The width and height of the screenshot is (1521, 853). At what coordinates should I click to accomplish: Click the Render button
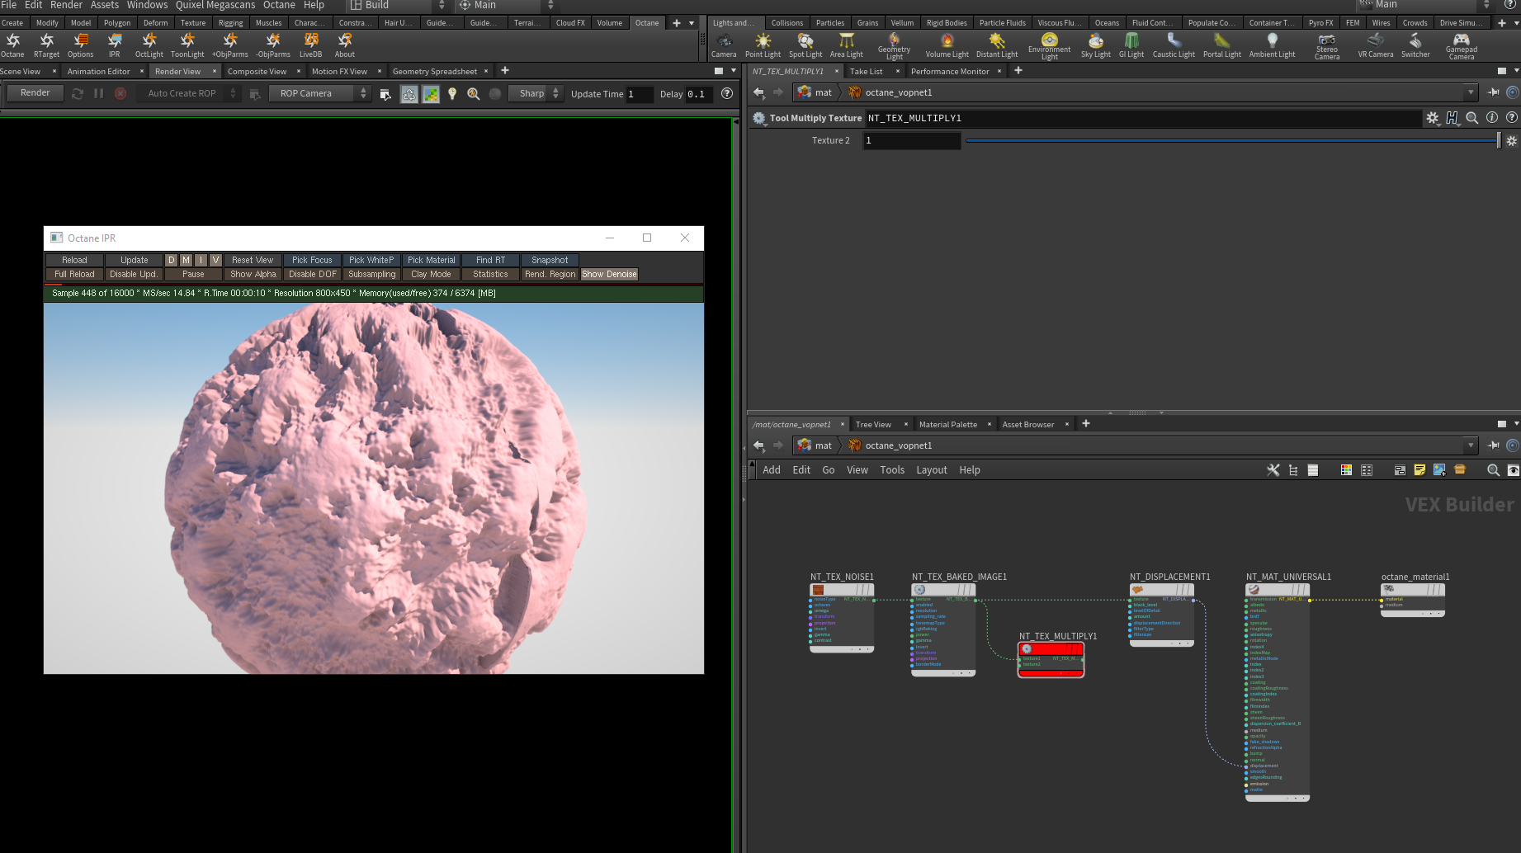[x=35, y=93]
